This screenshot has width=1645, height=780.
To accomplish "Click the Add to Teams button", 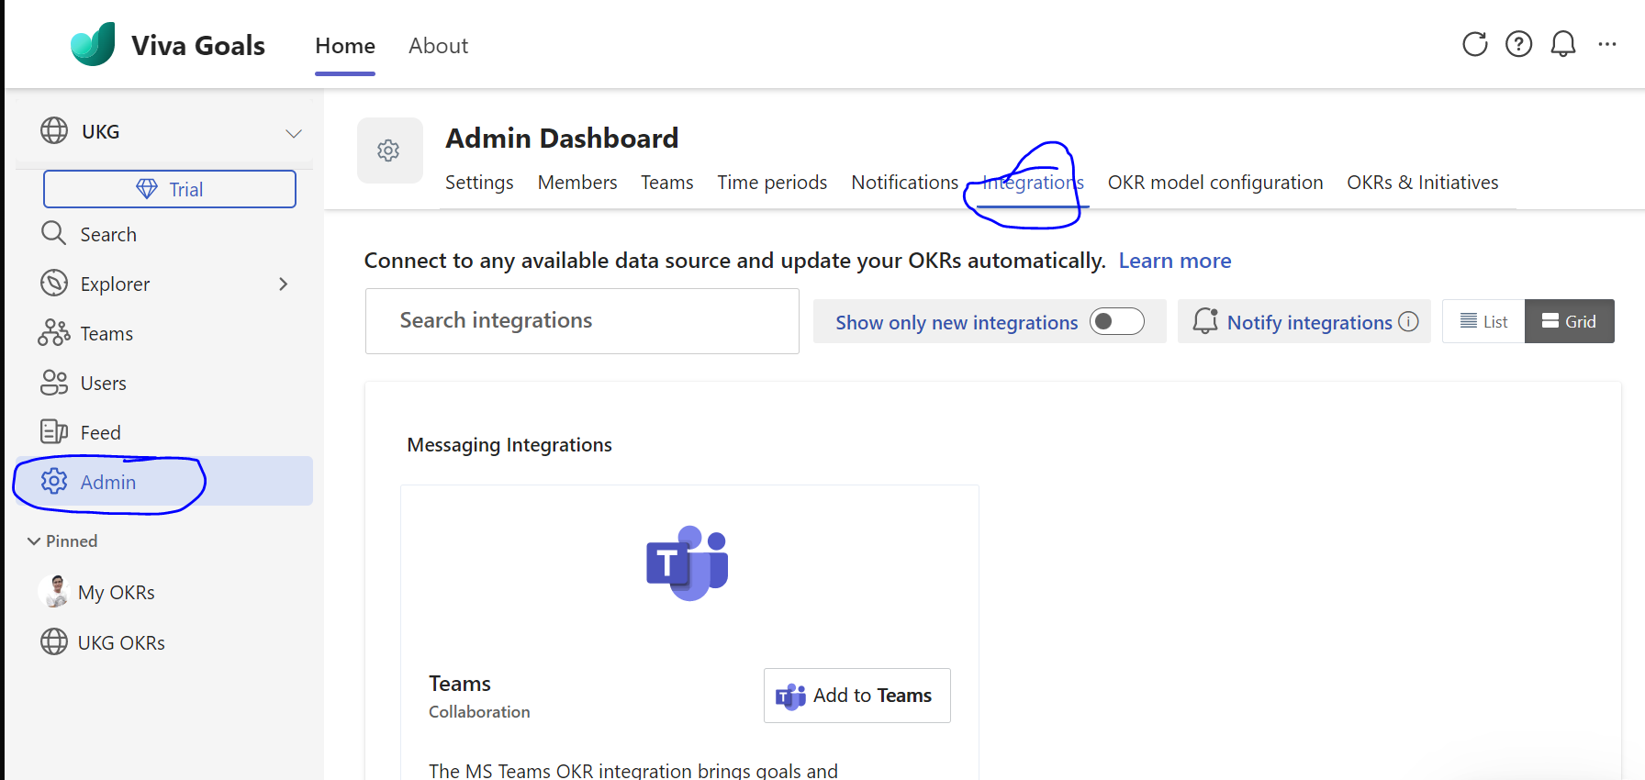I will [x=857, y=696].
